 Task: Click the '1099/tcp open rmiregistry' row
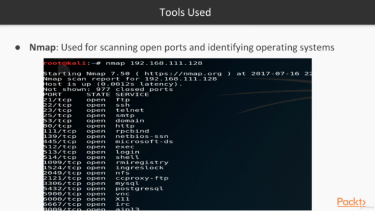[106, 163]
